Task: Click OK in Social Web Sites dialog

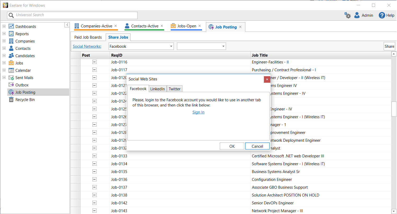Action: pos(232,146)
